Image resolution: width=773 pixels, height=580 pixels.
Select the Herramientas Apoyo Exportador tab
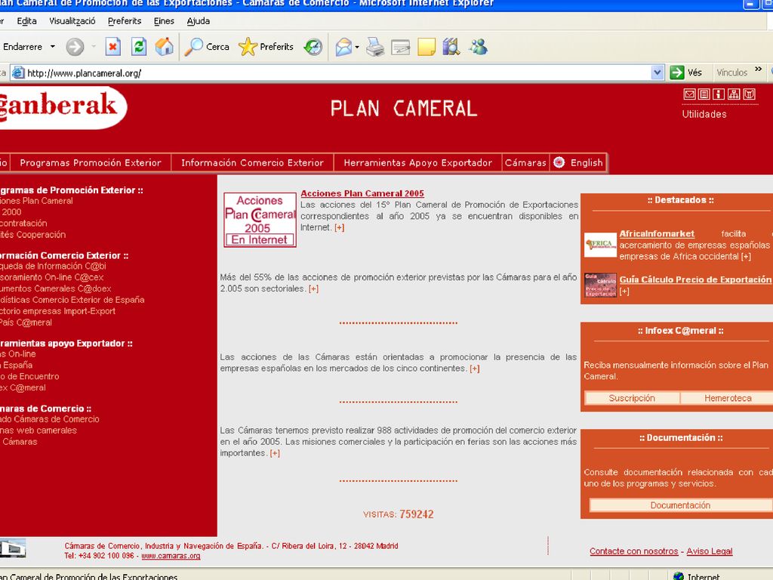click(418, 163)
